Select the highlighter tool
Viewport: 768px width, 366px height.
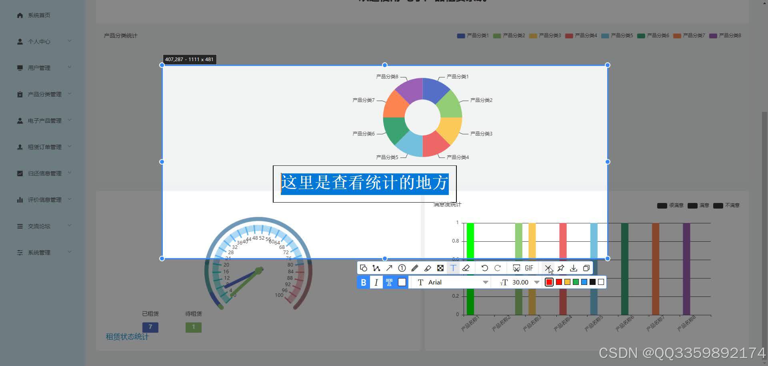(x=428, y=268)
